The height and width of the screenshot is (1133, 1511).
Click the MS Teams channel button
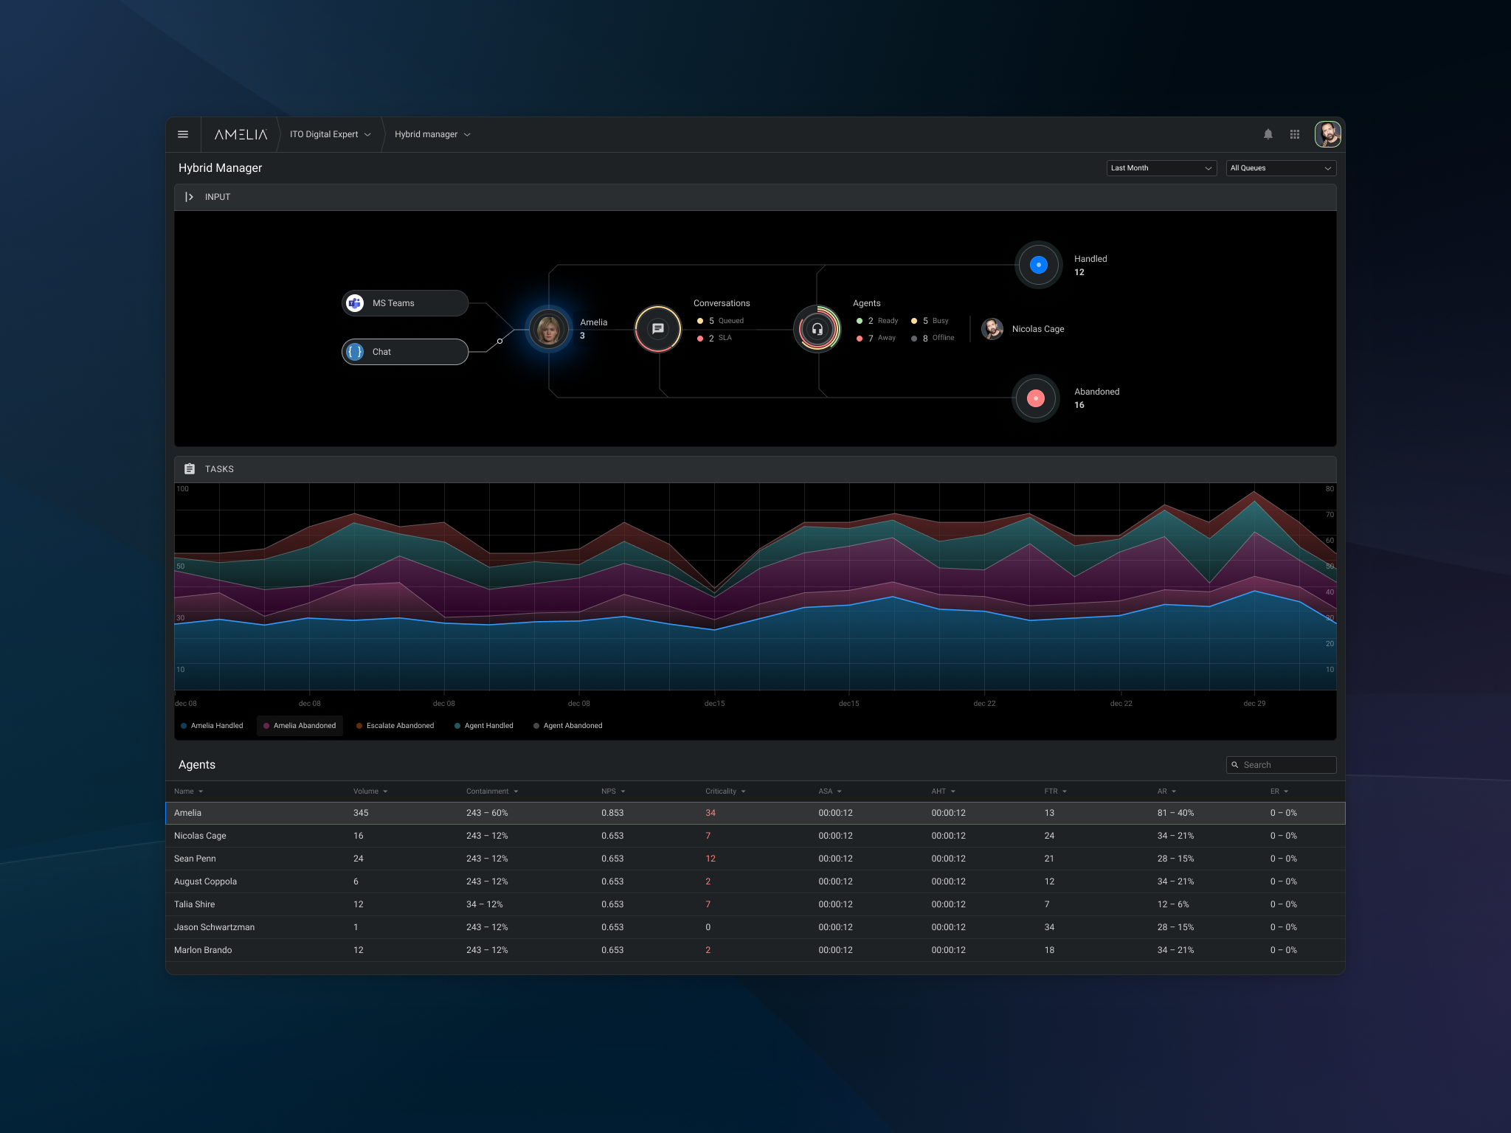coord(404,303)
